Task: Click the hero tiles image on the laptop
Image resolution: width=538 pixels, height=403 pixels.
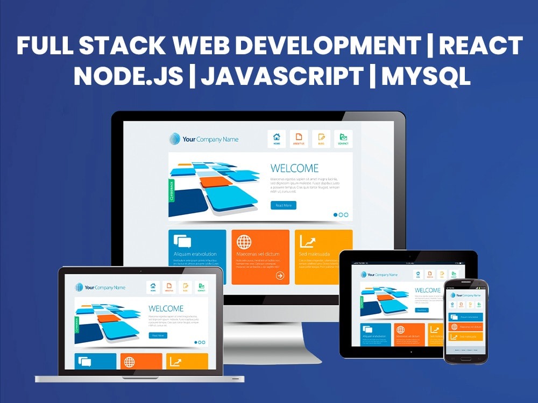Action: point(108,324)
